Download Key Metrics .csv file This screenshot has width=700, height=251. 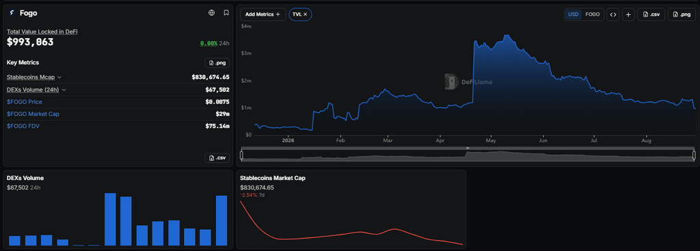coord(217,158)
